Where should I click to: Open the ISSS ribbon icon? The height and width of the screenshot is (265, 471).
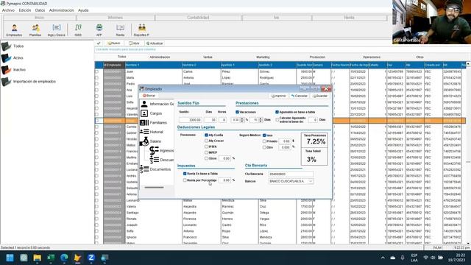[x=78, y=30]
